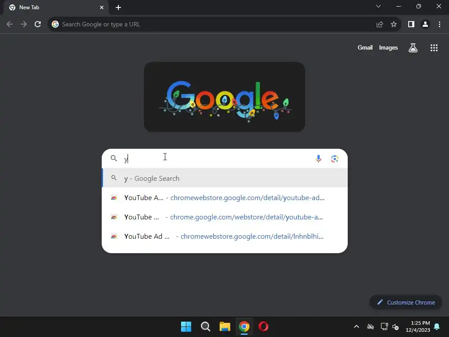Image resolution: width=449 pixels, height=337 pixels.
Task: Click the Google holiday doodle
Action: [224, 97]
